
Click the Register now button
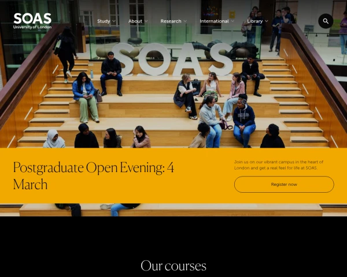[x=284, y=185]
